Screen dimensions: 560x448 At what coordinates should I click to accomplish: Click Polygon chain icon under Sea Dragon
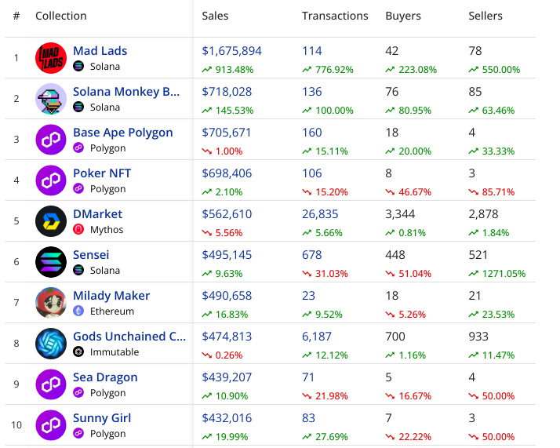(78, 392)
